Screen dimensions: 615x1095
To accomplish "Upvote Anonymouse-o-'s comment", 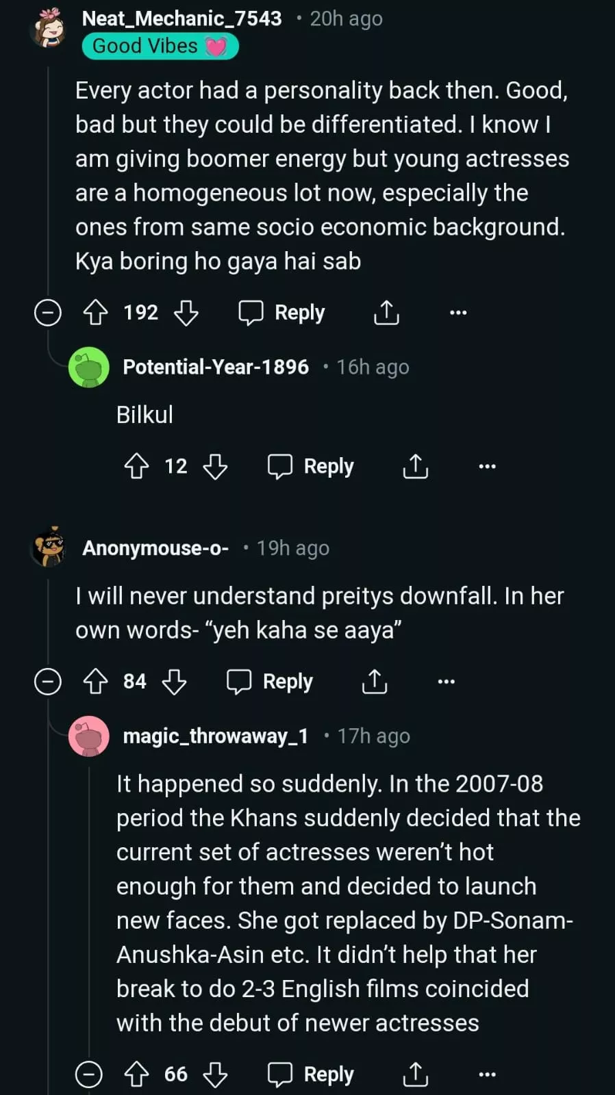I will point(95,682).
